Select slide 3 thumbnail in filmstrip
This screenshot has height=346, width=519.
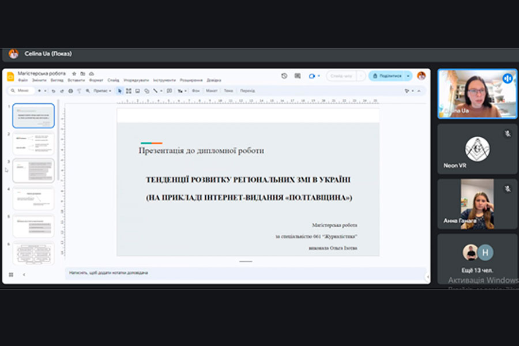(33, 171)
